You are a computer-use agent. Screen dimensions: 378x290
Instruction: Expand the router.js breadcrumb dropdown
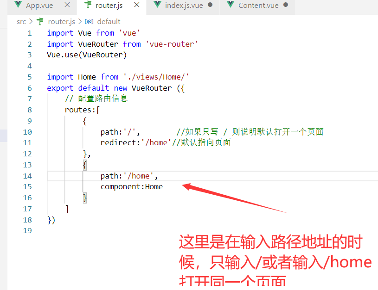click(x=62, y=21)
